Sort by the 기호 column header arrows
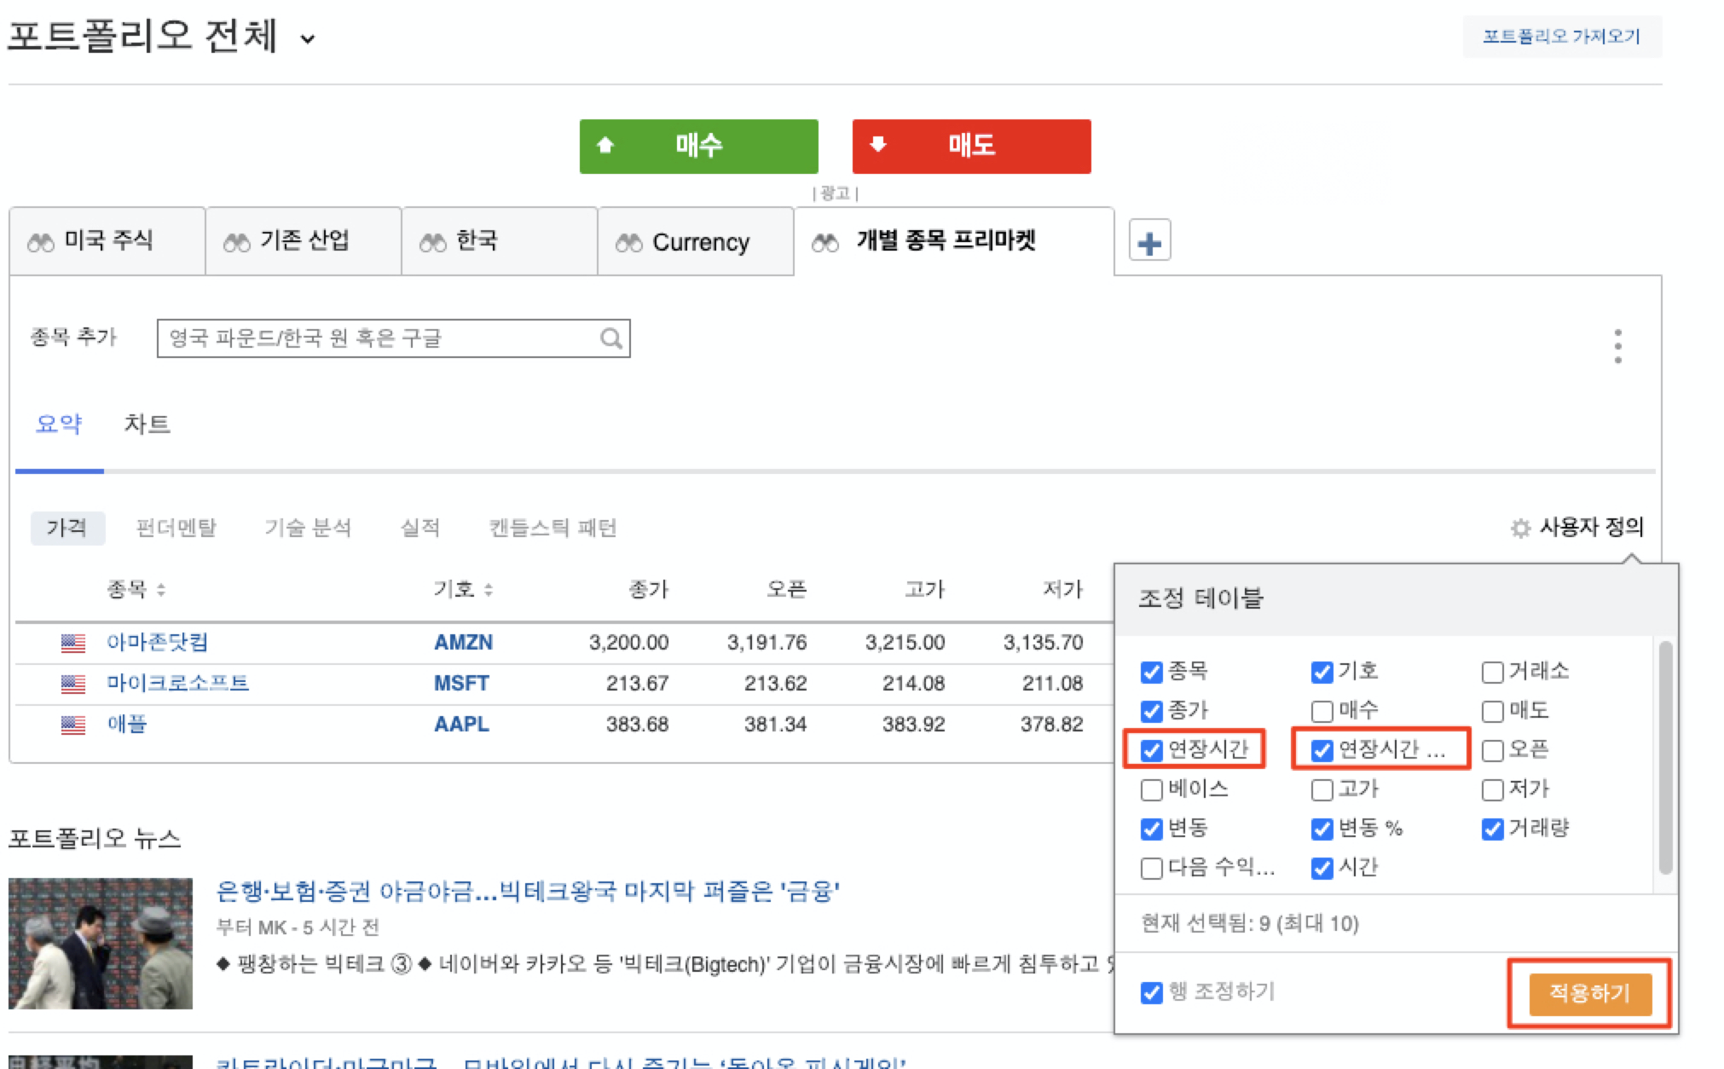 coord(488,590)
